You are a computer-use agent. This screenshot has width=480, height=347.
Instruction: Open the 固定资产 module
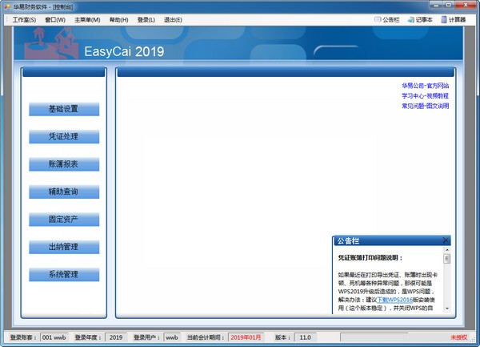point(64,220)
